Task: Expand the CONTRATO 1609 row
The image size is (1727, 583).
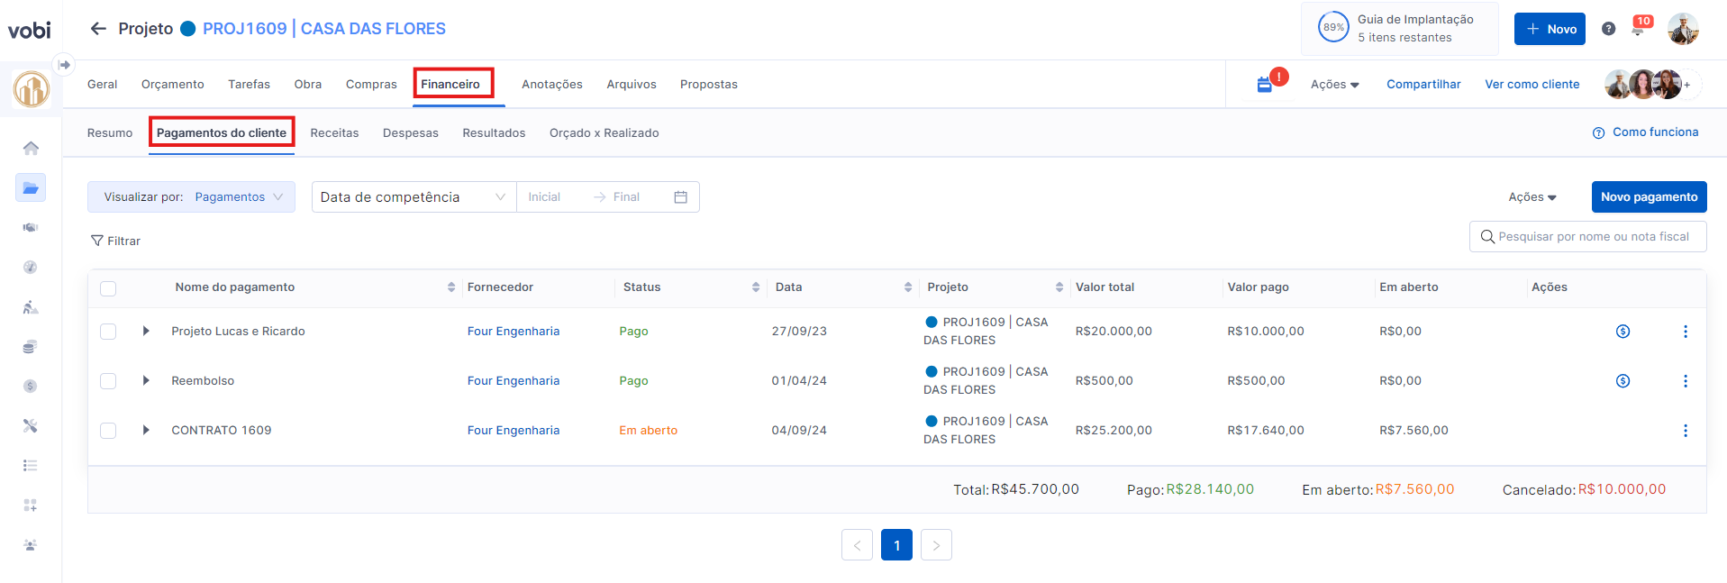Action: click(146, 431)
